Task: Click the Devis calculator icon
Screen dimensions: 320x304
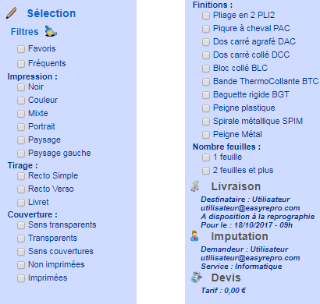Action: (196, 277)
